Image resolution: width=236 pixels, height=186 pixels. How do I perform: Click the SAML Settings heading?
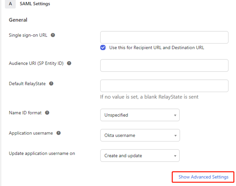click(35, 4)
